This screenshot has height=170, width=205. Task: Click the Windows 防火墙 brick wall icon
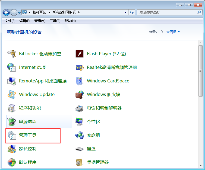click(80, 95)
